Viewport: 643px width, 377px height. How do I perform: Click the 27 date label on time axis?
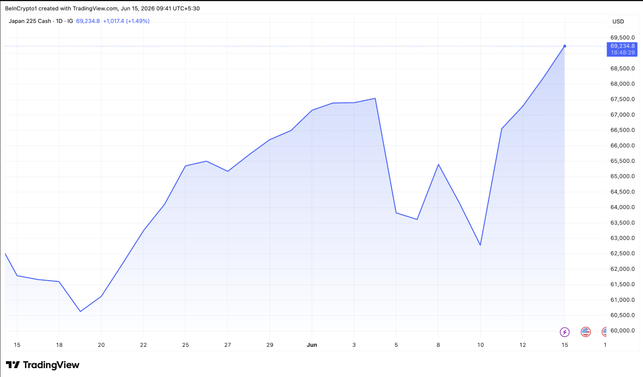pos(228,345)
